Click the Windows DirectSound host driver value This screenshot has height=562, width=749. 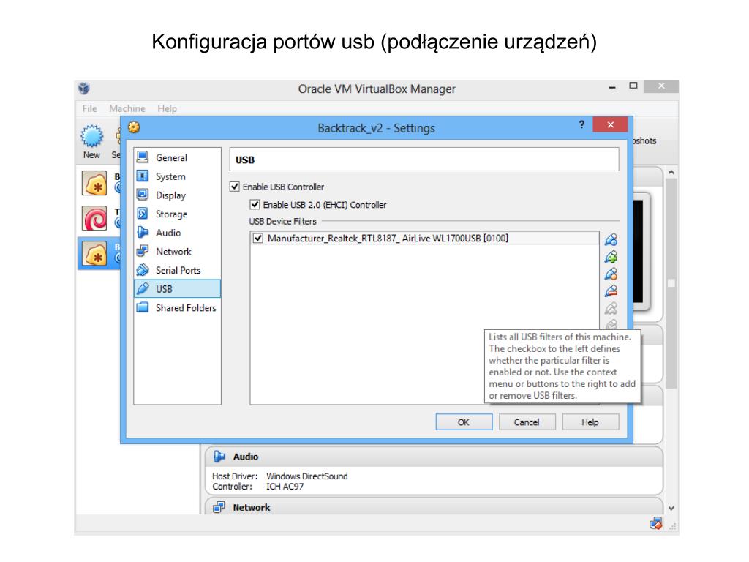(x=306, y=476)
